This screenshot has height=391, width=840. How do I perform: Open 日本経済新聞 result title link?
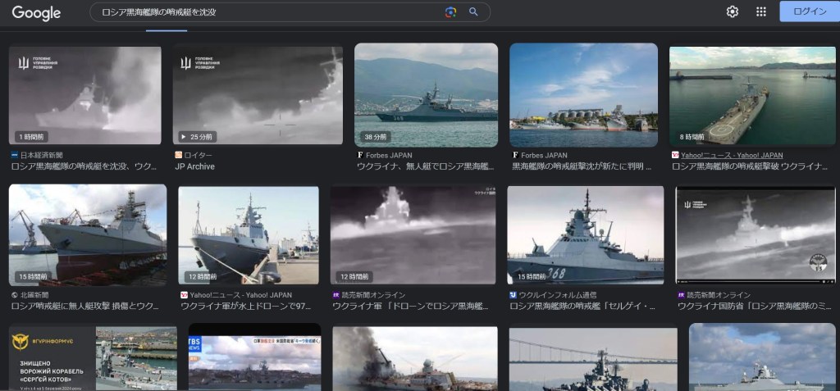point(84,166)
